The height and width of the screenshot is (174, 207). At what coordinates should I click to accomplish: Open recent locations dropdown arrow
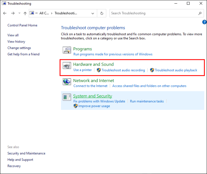(x=19, y=13)
